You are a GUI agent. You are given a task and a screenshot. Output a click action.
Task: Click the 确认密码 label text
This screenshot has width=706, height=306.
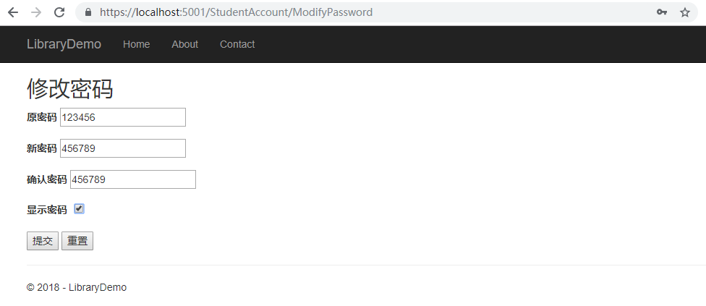(x=46, y=179)
